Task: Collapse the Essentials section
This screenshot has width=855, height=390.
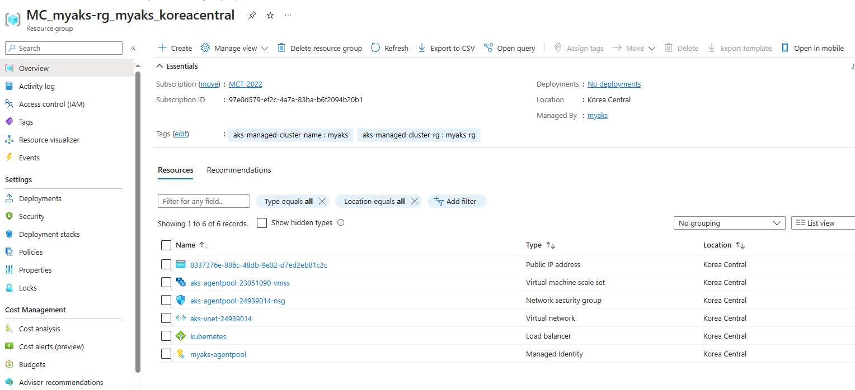Action: (178, 66)
